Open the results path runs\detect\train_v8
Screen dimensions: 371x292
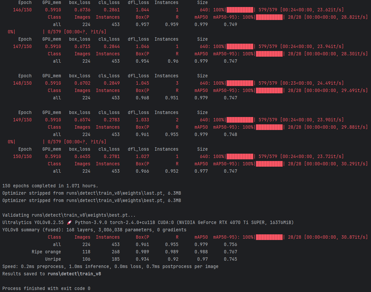coord(74,274)
